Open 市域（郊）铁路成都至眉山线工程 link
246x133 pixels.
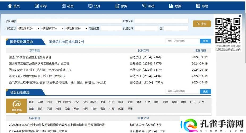click(37, 76)
